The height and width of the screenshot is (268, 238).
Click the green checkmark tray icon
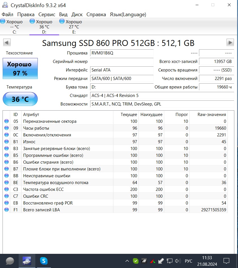(136, 261)
